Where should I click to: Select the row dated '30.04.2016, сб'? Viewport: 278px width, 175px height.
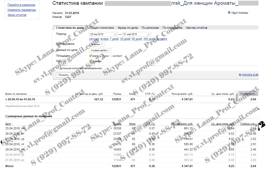click(131, 155)
